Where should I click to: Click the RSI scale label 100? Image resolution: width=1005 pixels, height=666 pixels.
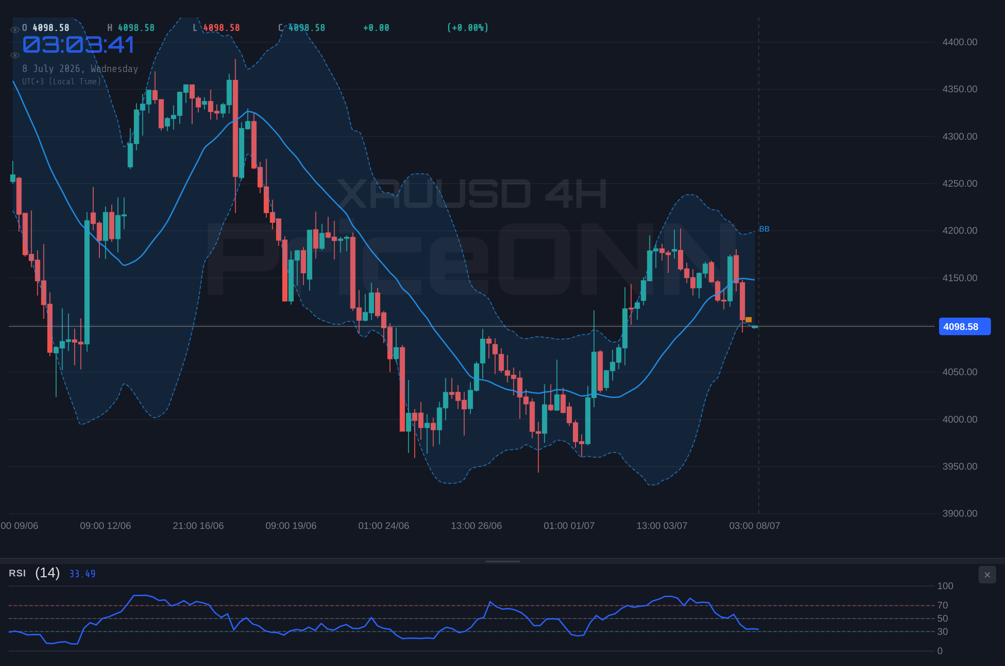tap(945, 586)
